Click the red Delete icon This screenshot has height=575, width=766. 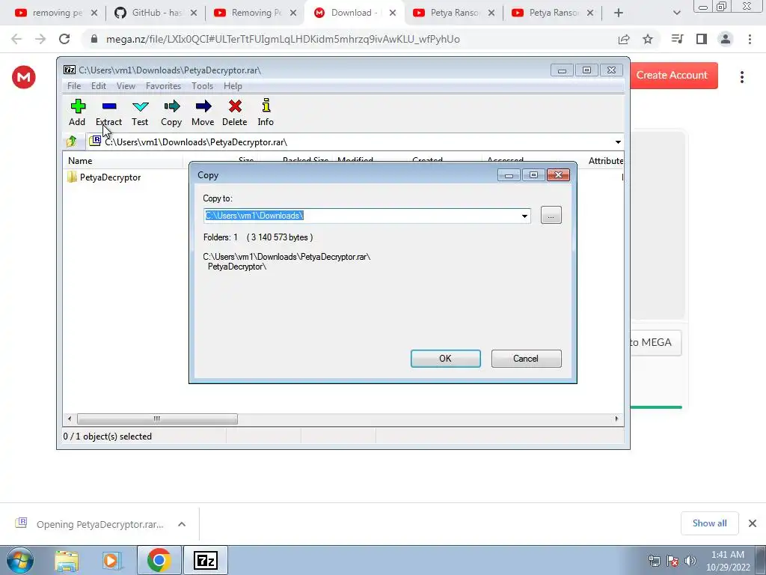pyautogui.click(x=234, y=112)
